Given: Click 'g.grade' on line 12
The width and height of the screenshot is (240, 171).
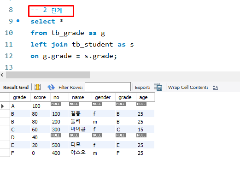Looking at the screenshot, I should [x=57, y=56].
